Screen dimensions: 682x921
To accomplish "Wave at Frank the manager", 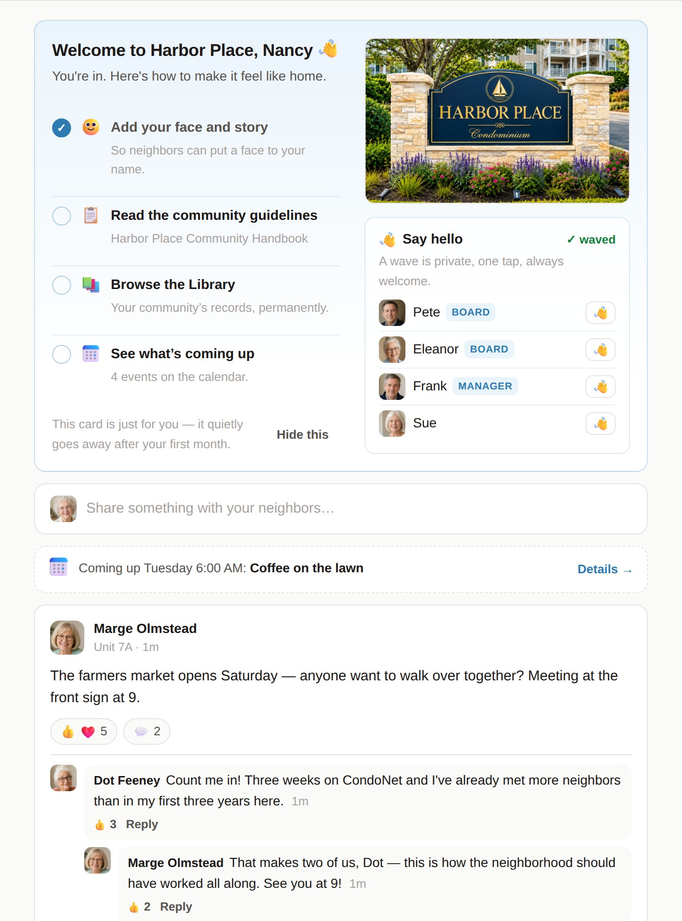I will point(600,387).
